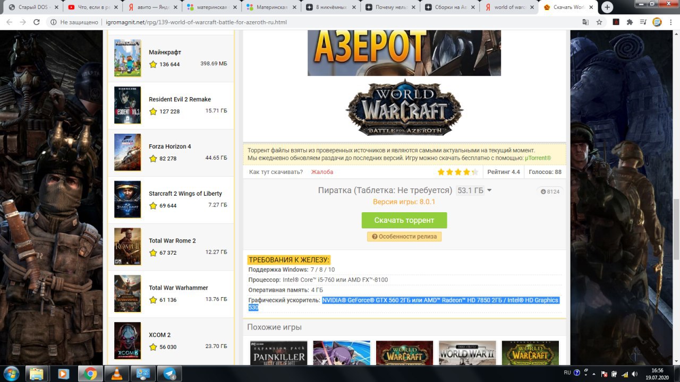The width and height of the screenshot is (680, 382).
Task: Open the XCOM 2 cover thumbnail
Action: 127,341
